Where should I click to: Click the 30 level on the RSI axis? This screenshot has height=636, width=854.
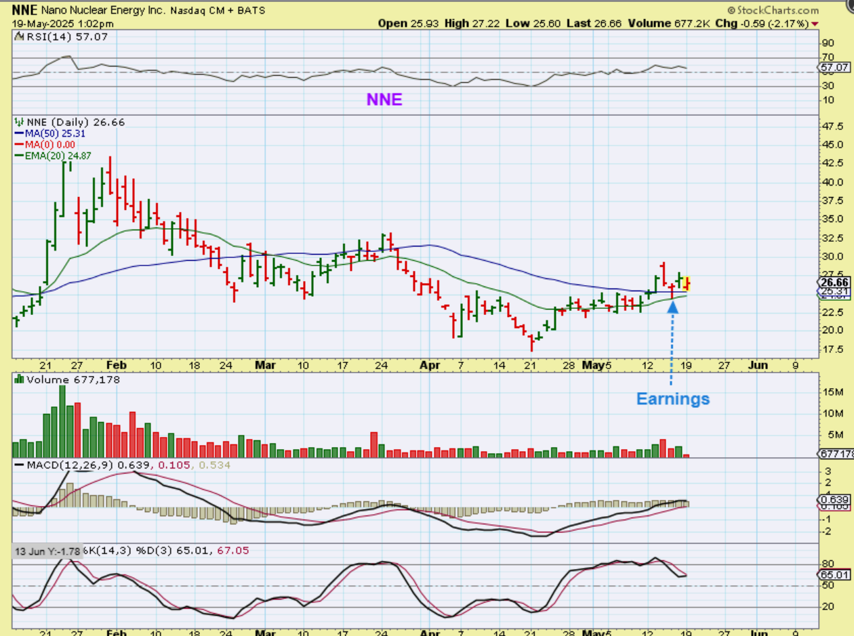[x=828, y=86]
